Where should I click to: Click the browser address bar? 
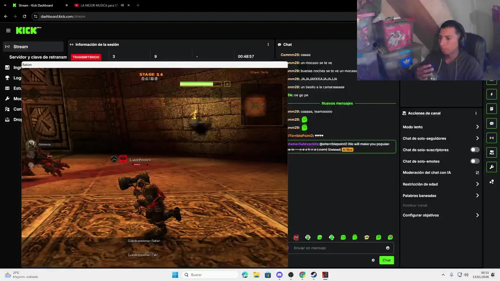pyautogui.click(x=193, y=16)
